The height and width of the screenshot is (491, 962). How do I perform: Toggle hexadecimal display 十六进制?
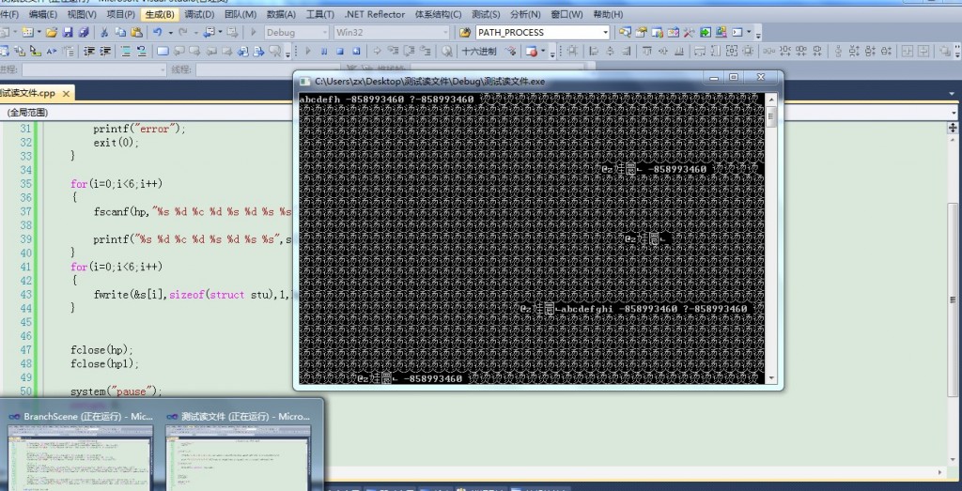point(478,52)
